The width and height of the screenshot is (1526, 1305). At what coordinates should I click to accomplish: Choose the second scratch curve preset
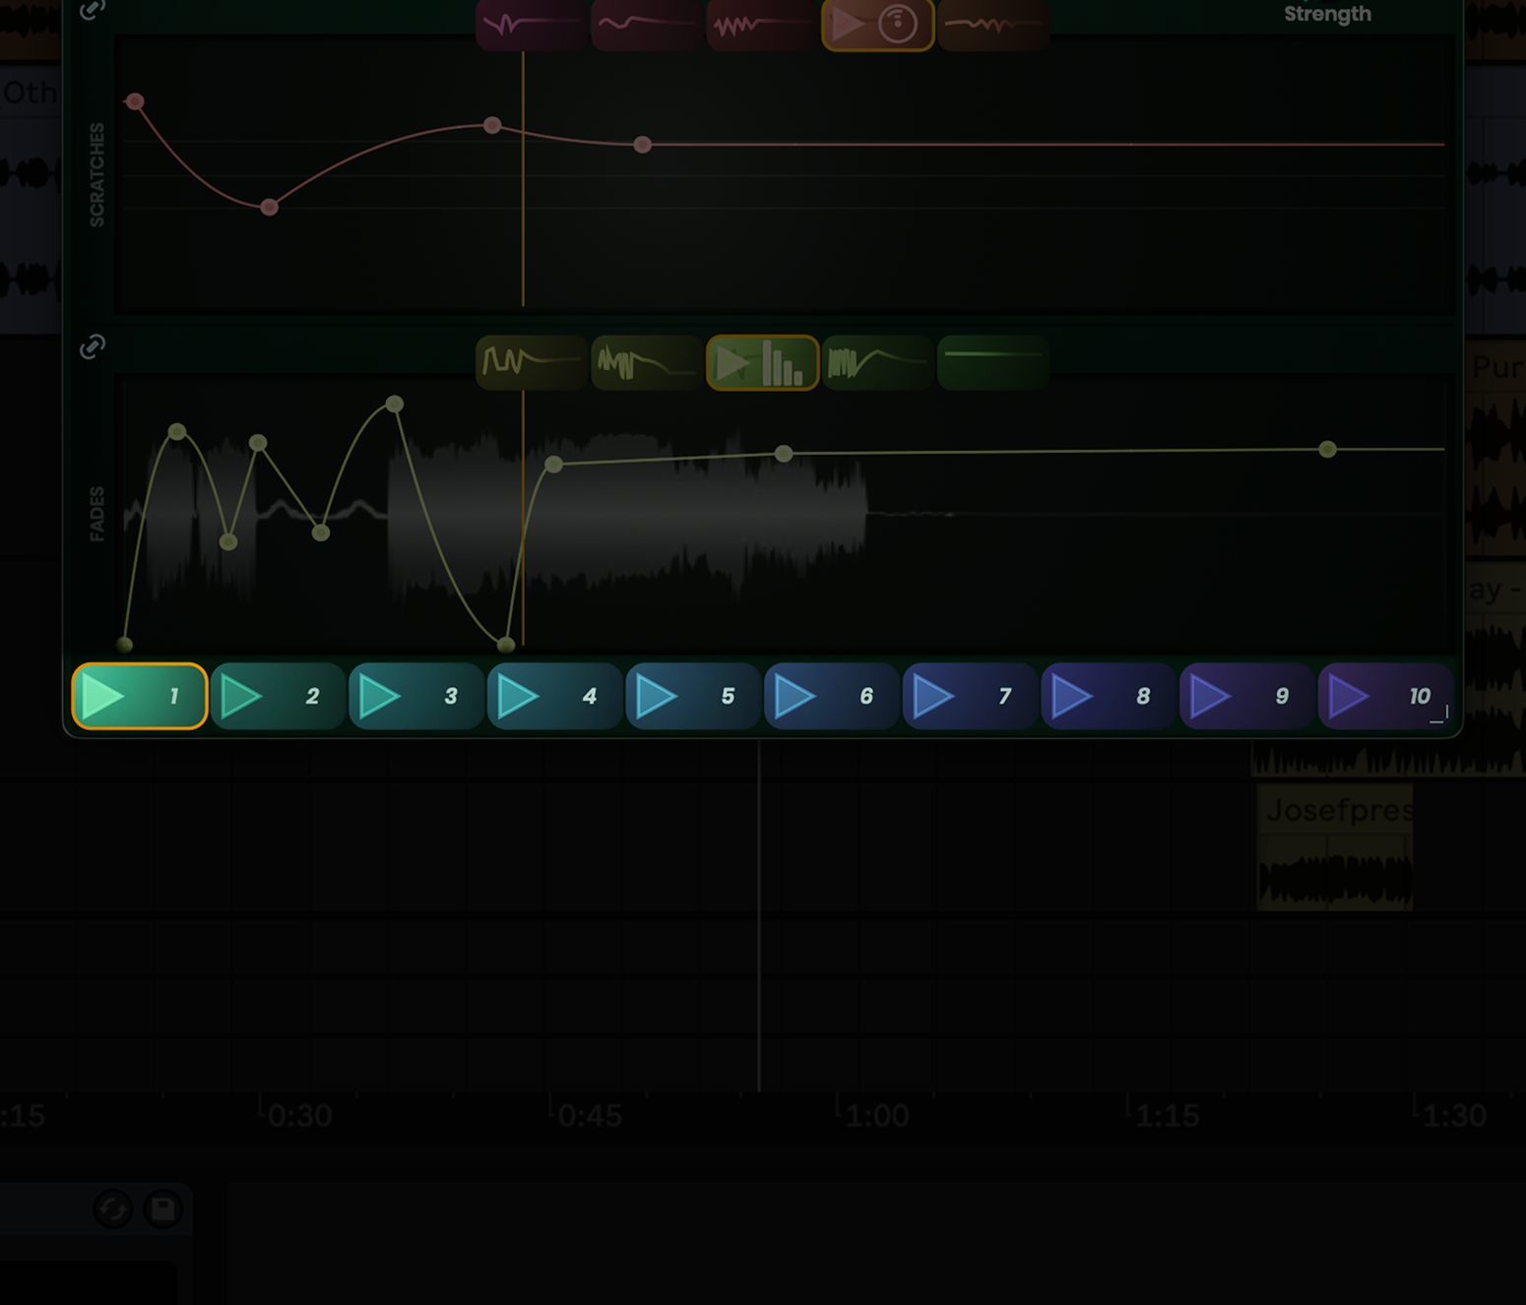[x=647, y=25]
